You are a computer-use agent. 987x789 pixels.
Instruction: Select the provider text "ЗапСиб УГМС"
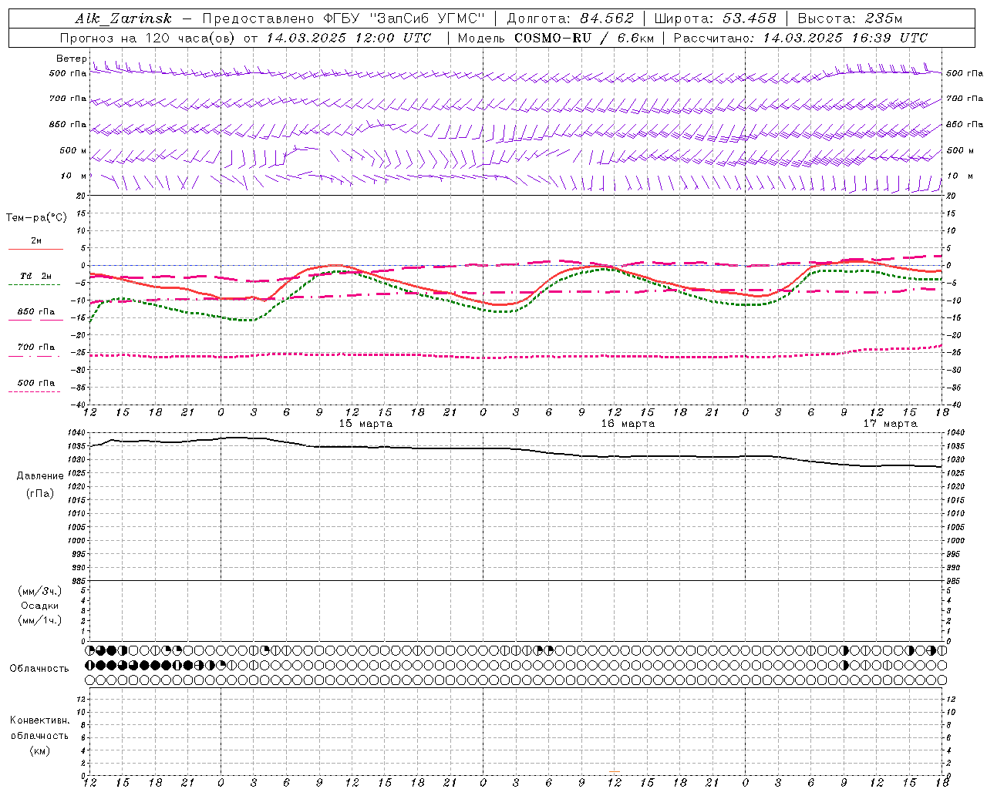coord(428,18)
